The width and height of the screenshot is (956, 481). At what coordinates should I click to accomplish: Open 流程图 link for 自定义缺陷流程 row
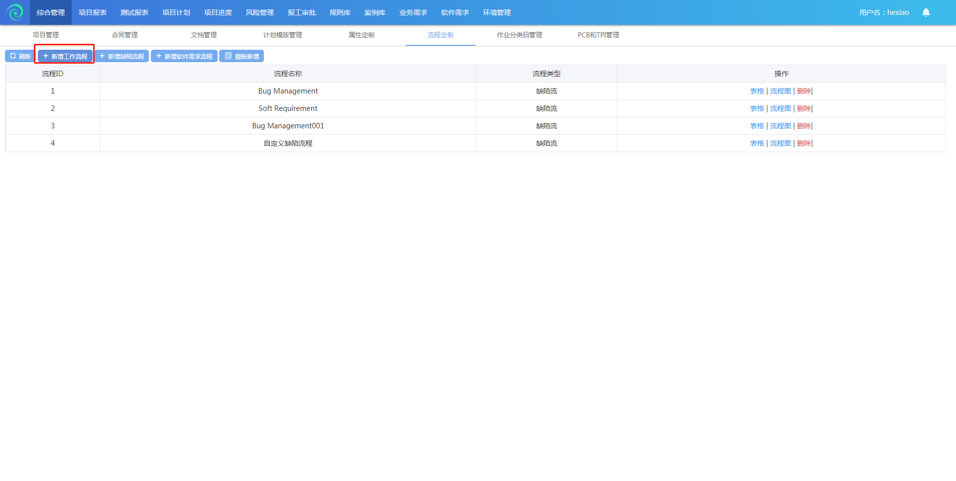[780, 143]
